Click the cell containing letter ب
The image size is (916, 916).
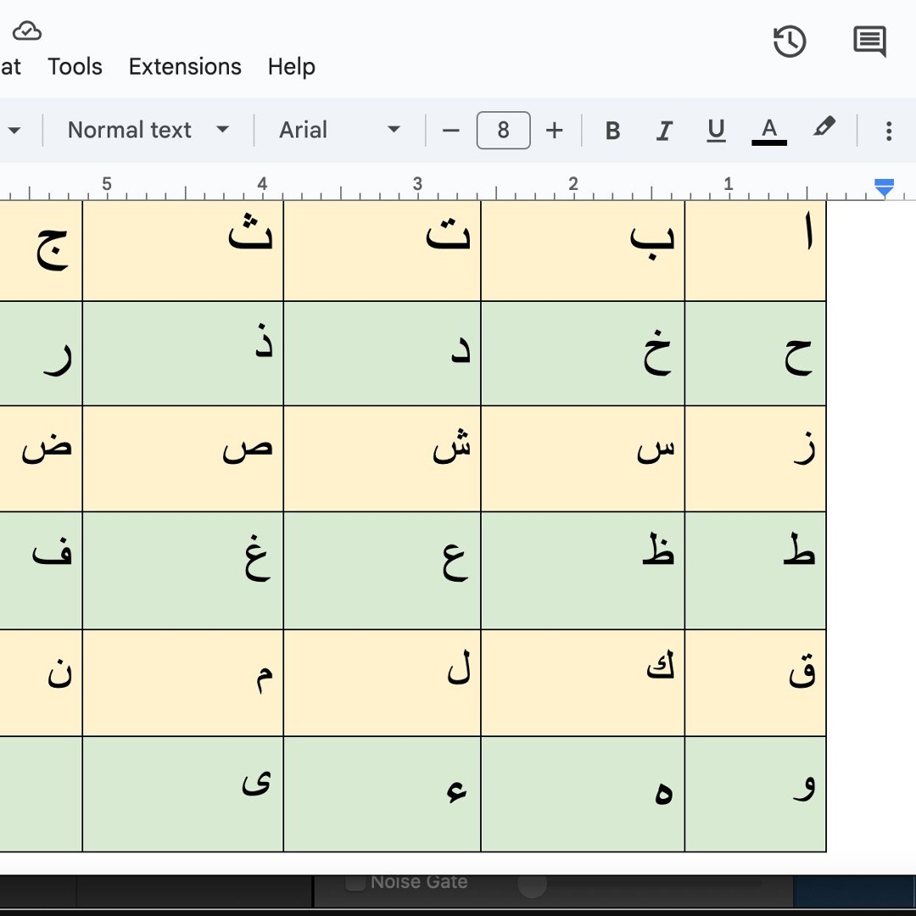pos(583,251)
